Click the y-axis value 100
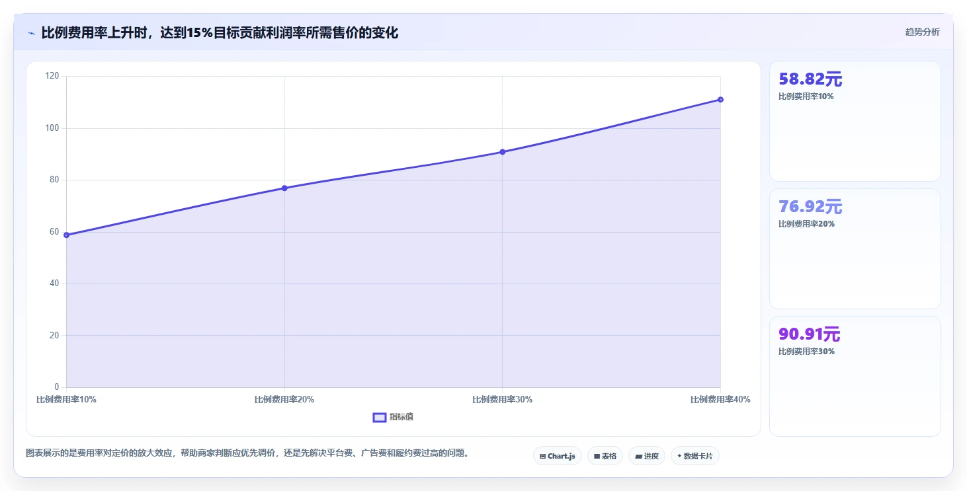Viewport: 967px width, 491px height. [x=52, y=128]
